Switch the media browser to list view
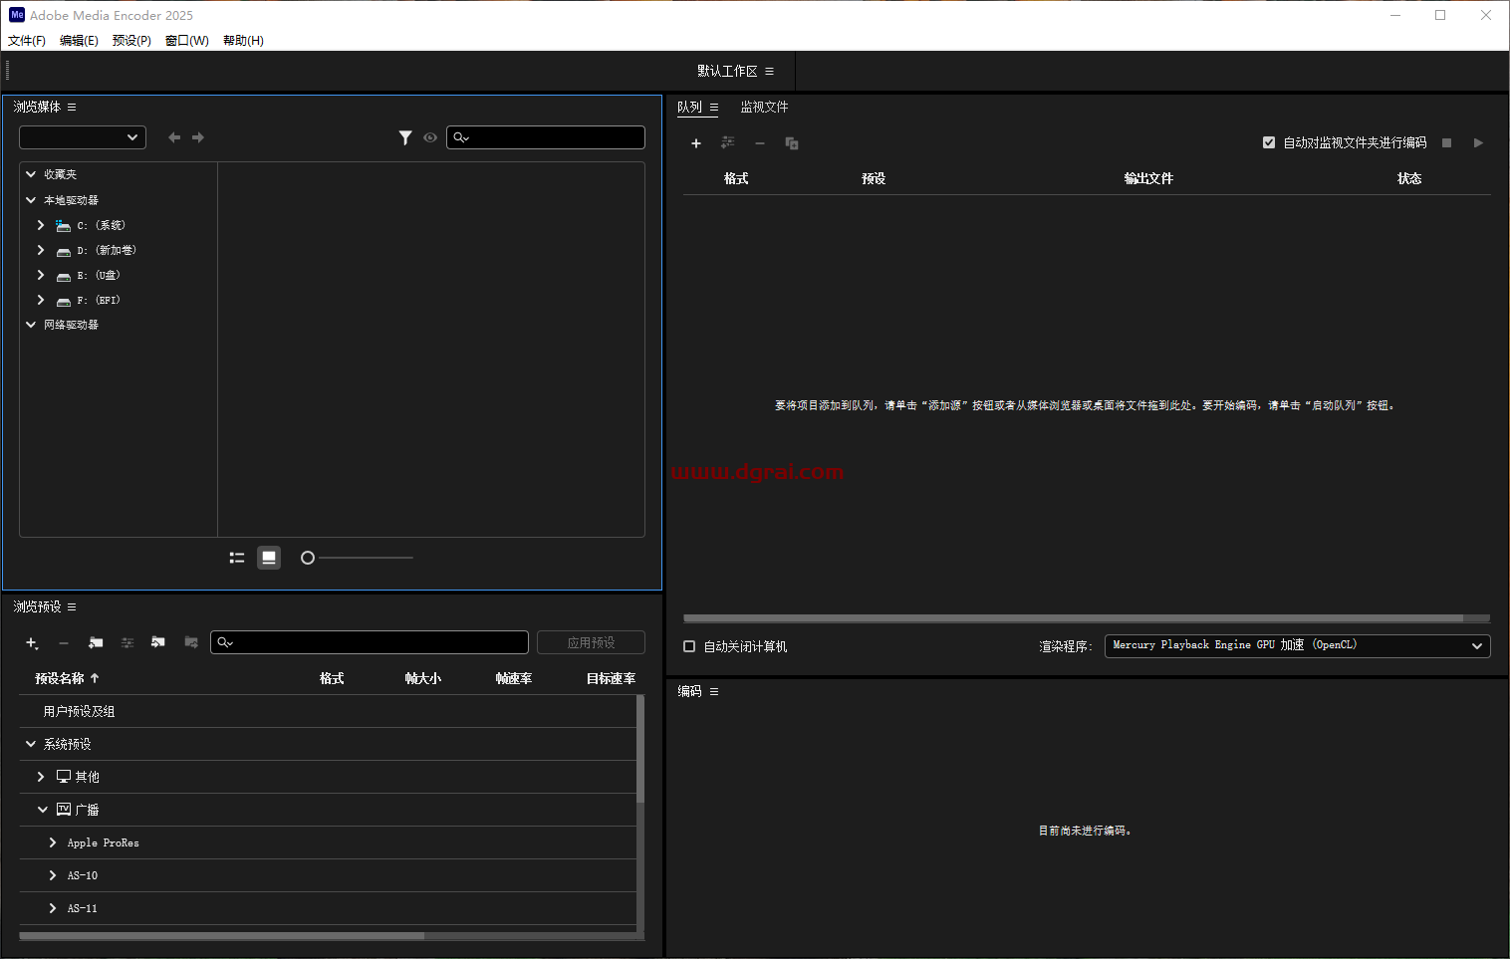Viewport: 1510px width, 959px height. point(237,558)
